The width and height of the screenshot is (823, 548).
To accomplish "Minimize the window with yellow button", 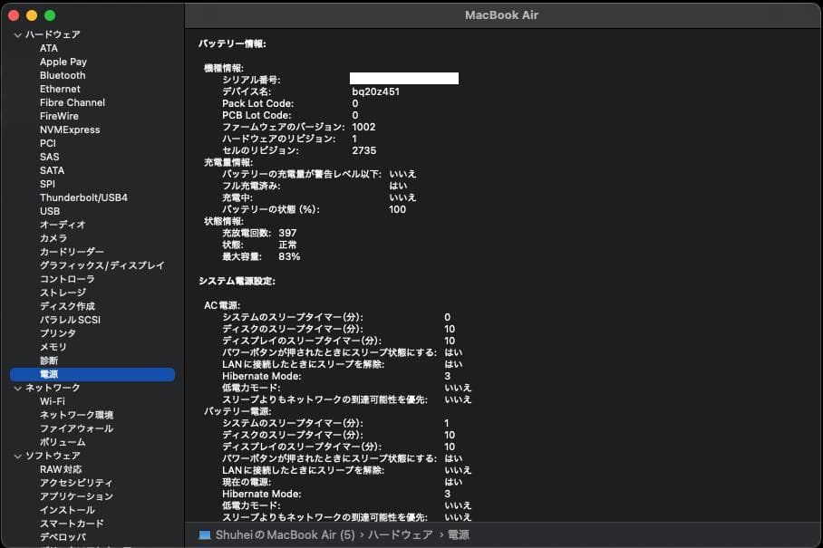I will tap(32, 15).
